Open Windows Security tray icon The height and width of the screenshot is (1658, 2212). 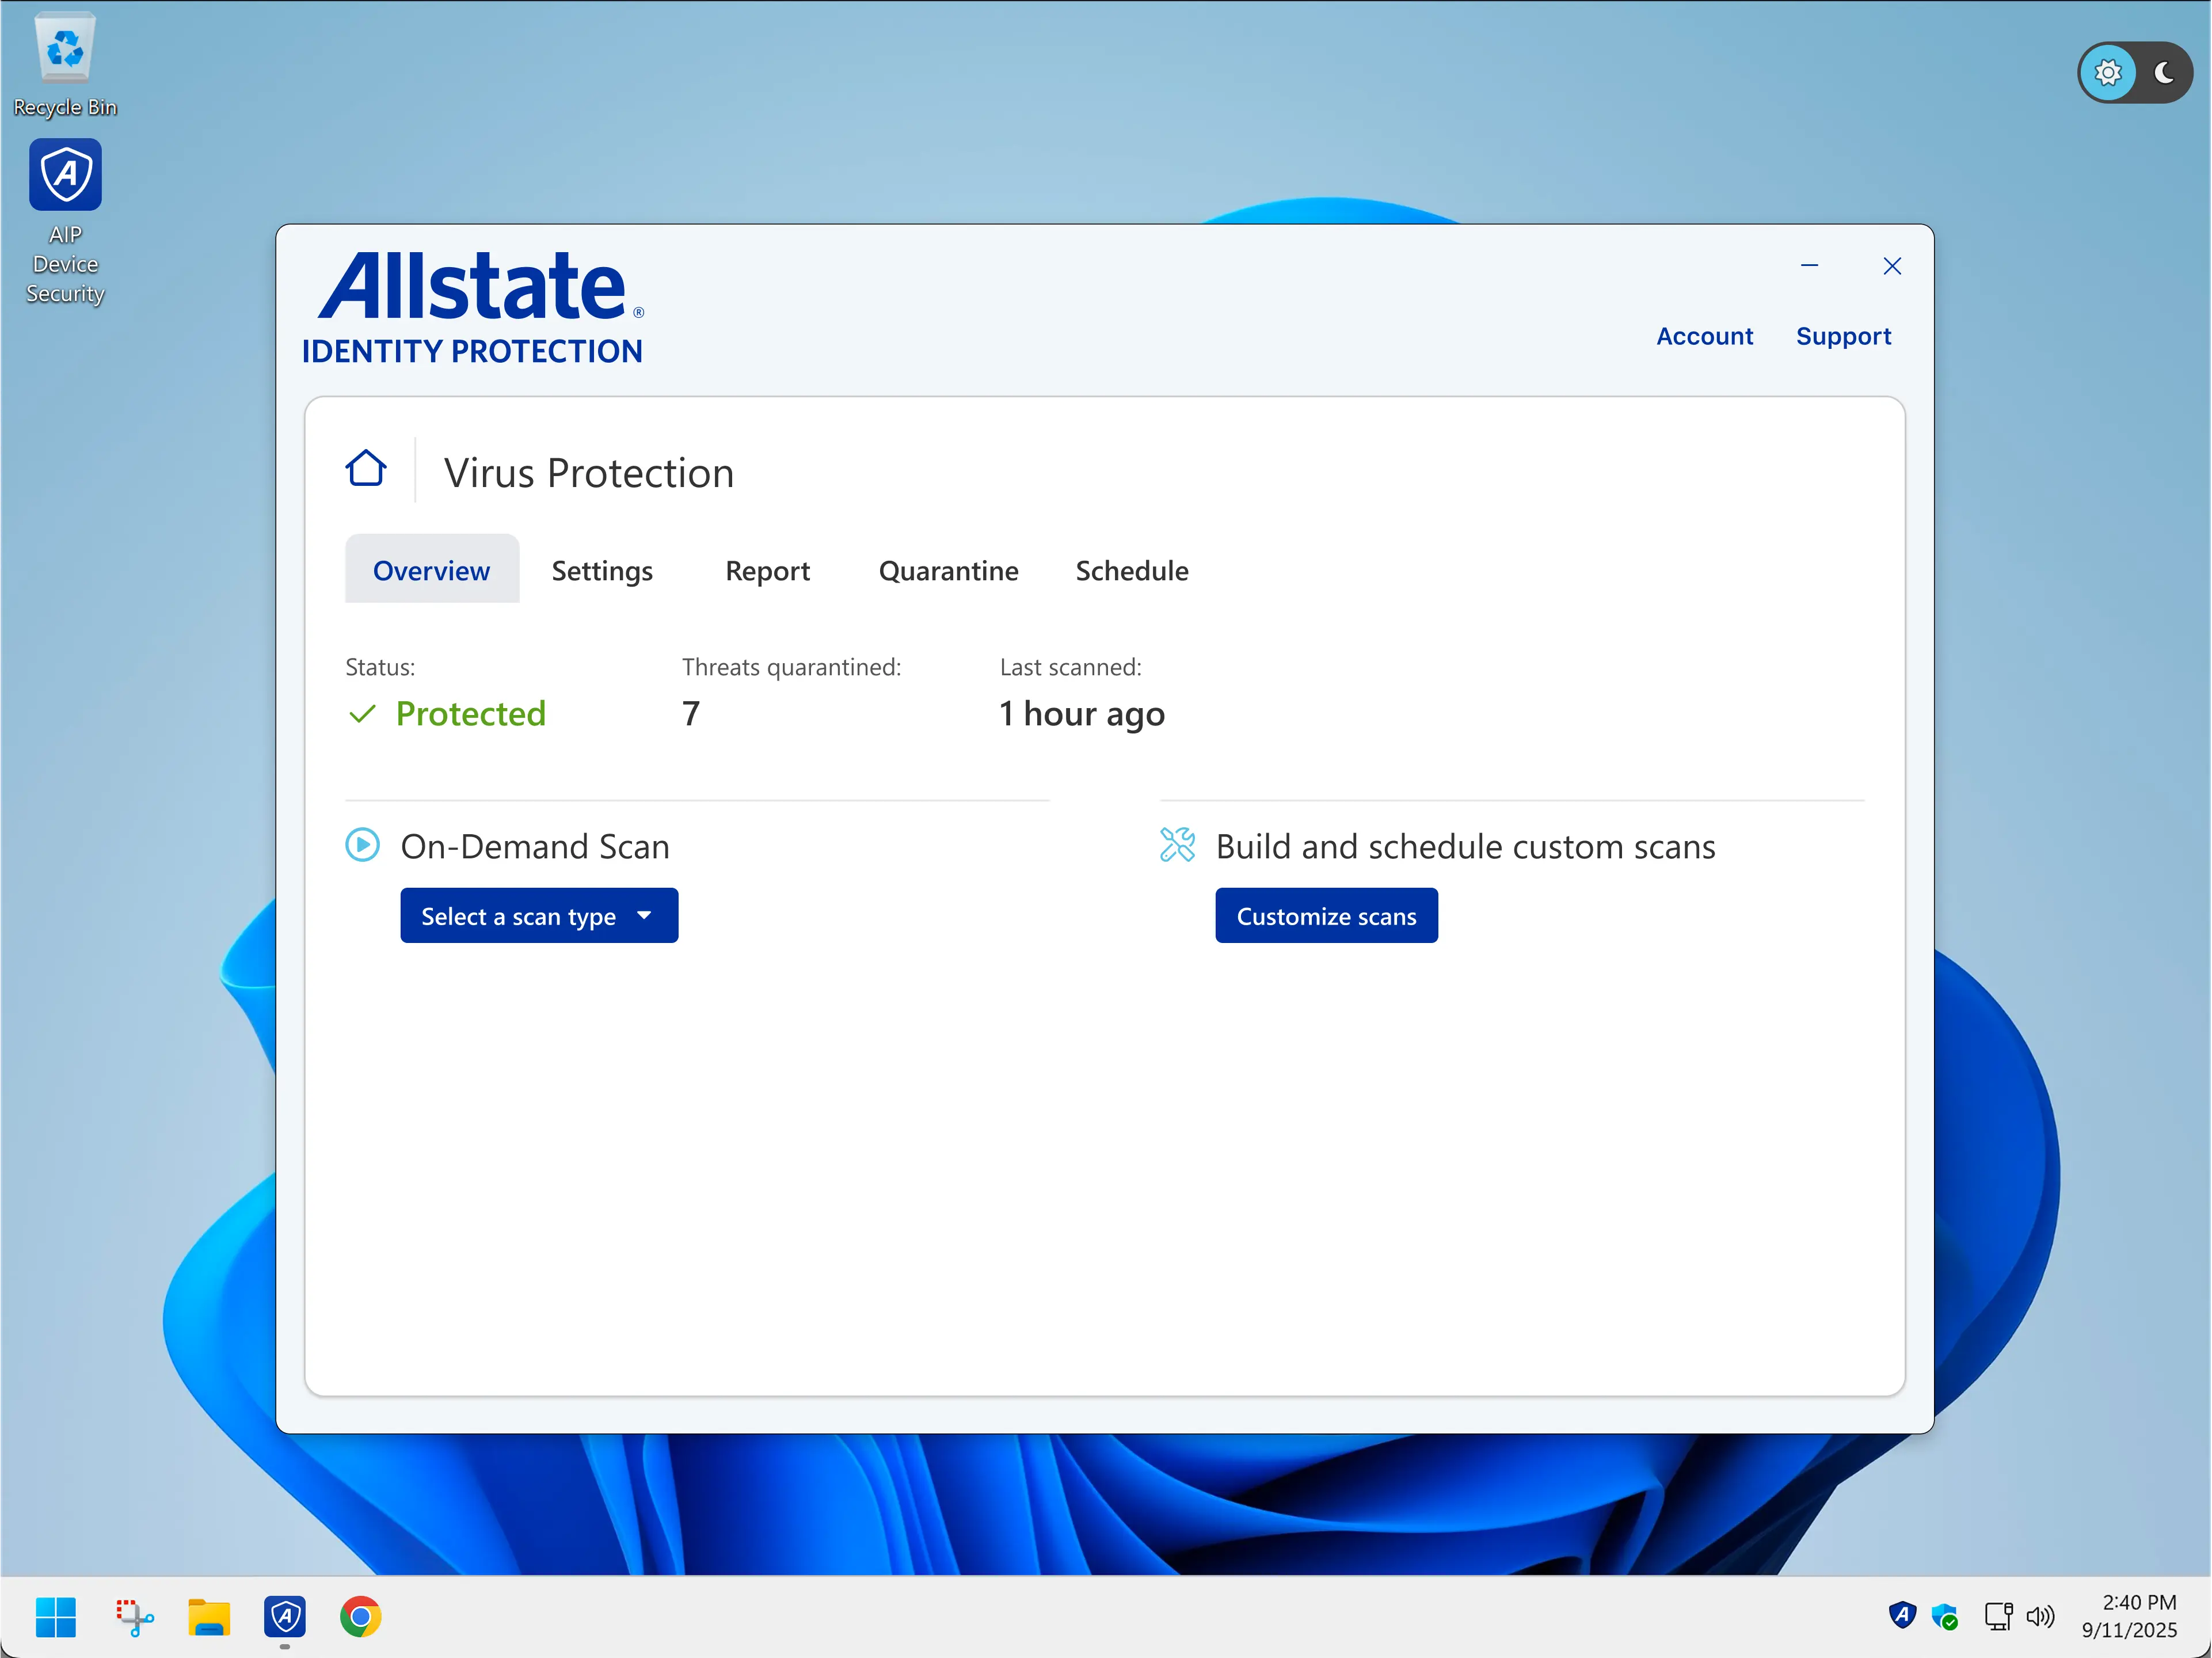(x=1945, y=1616)
